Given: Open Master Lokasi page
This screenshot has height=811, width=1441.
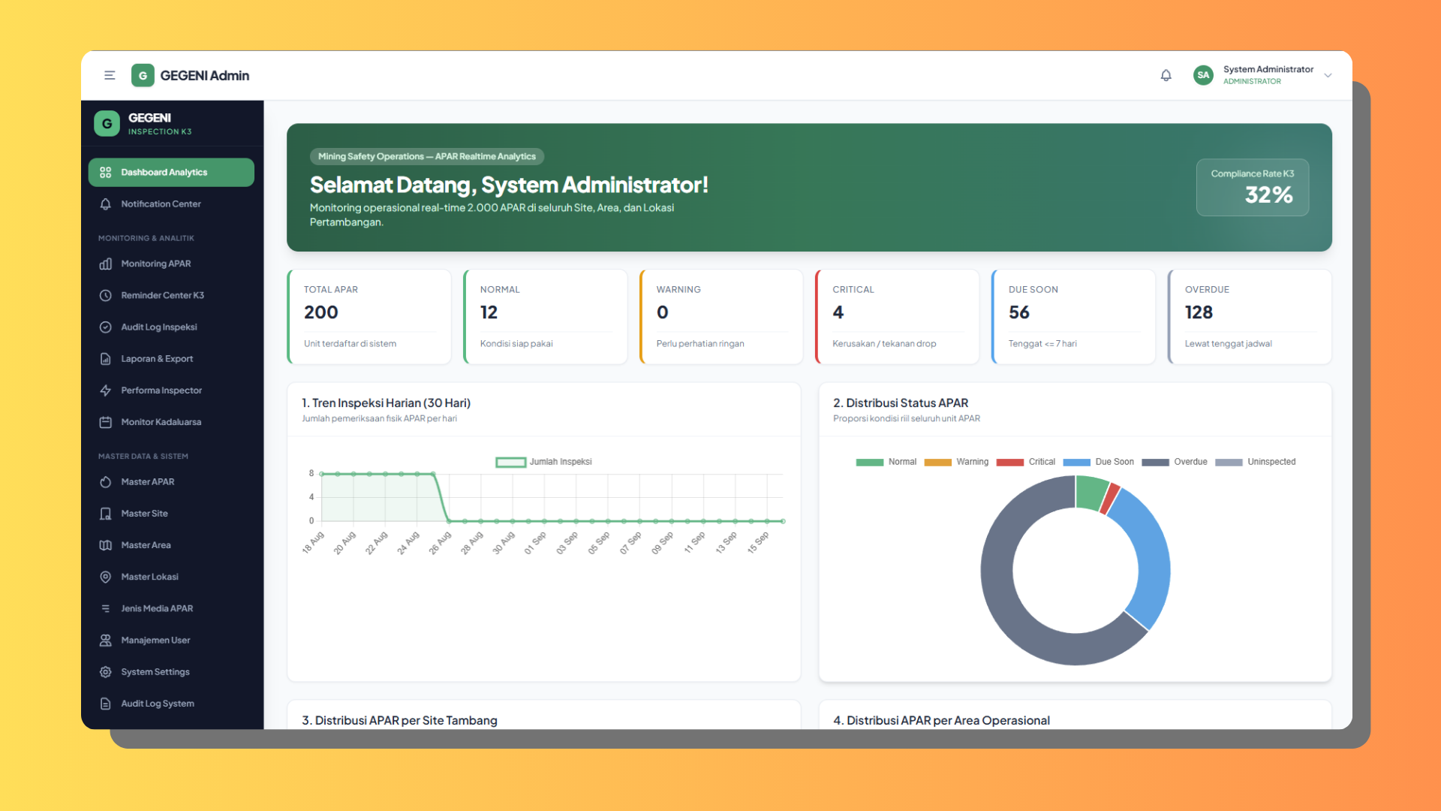Looking at the screenshot, I should [171, 577].
